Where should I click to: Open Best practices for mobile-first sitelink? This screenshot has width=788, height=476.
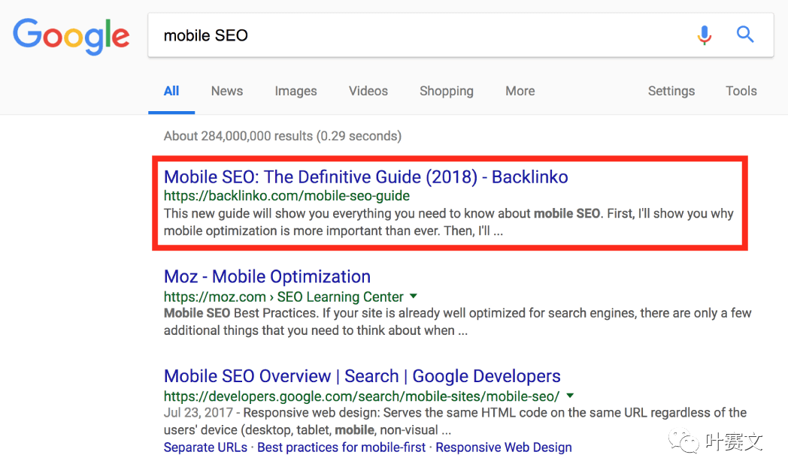[341, 447]
